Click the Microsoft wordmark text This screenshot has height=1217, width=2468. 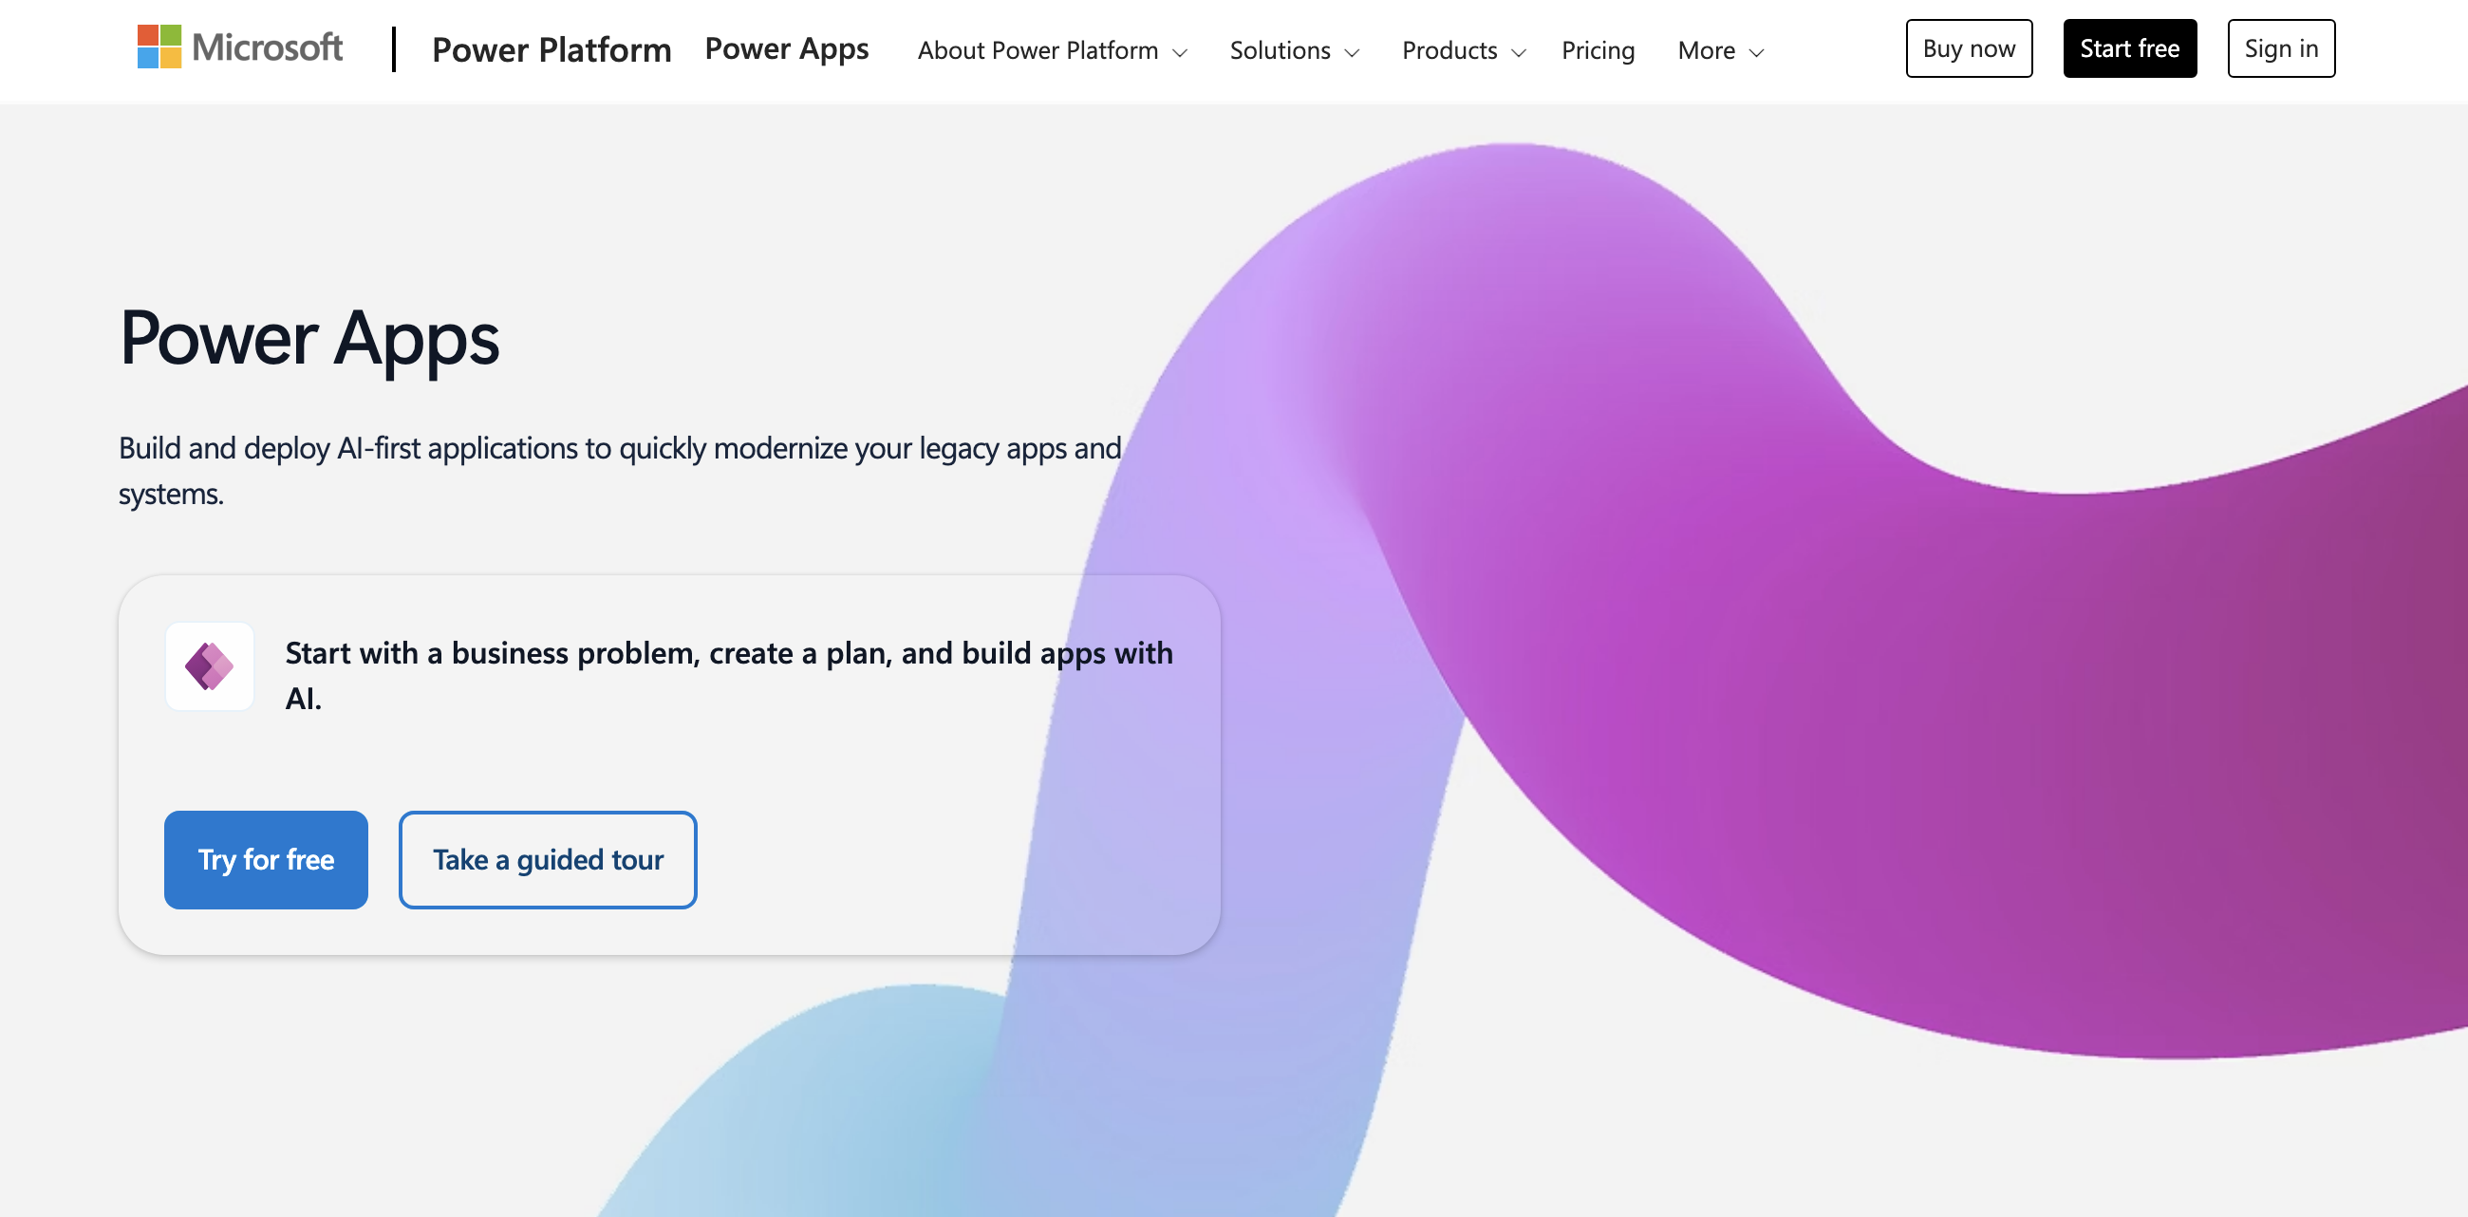point(267,47)
